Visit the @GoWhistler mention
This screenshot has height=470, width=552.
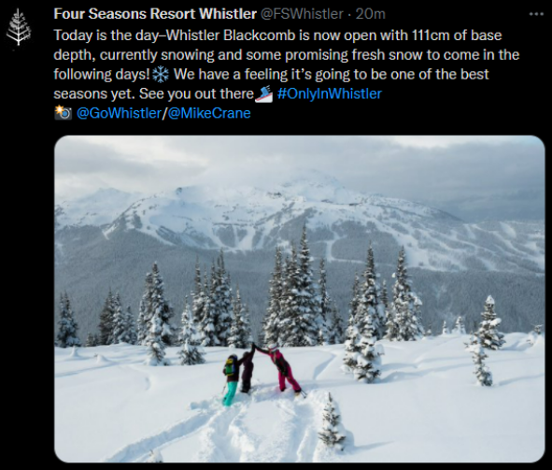119,113
